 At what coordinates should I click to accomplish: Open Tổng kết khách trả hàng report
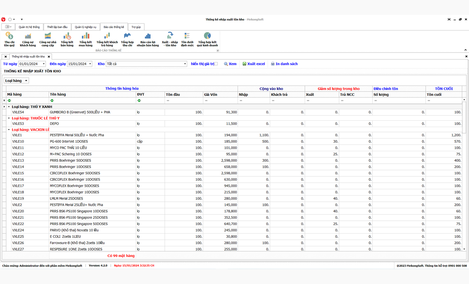click(x=107, y=39)
